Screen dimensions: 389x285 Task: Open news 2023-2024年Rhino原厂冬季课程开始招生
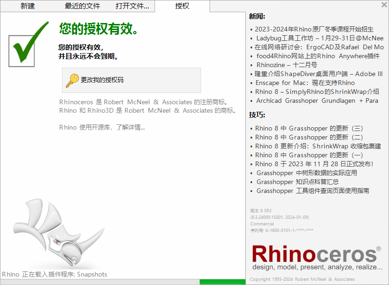point(314,29)
